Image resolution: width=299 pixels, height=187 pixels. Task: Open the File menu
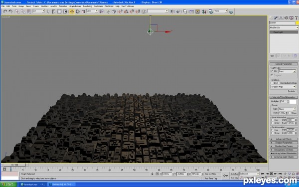tap(3, 6)
